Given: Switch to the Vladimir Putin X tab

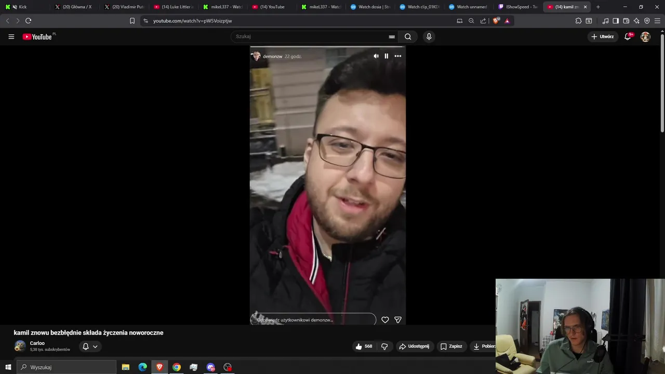Looking at the screenshot, I should pos(124,7).
